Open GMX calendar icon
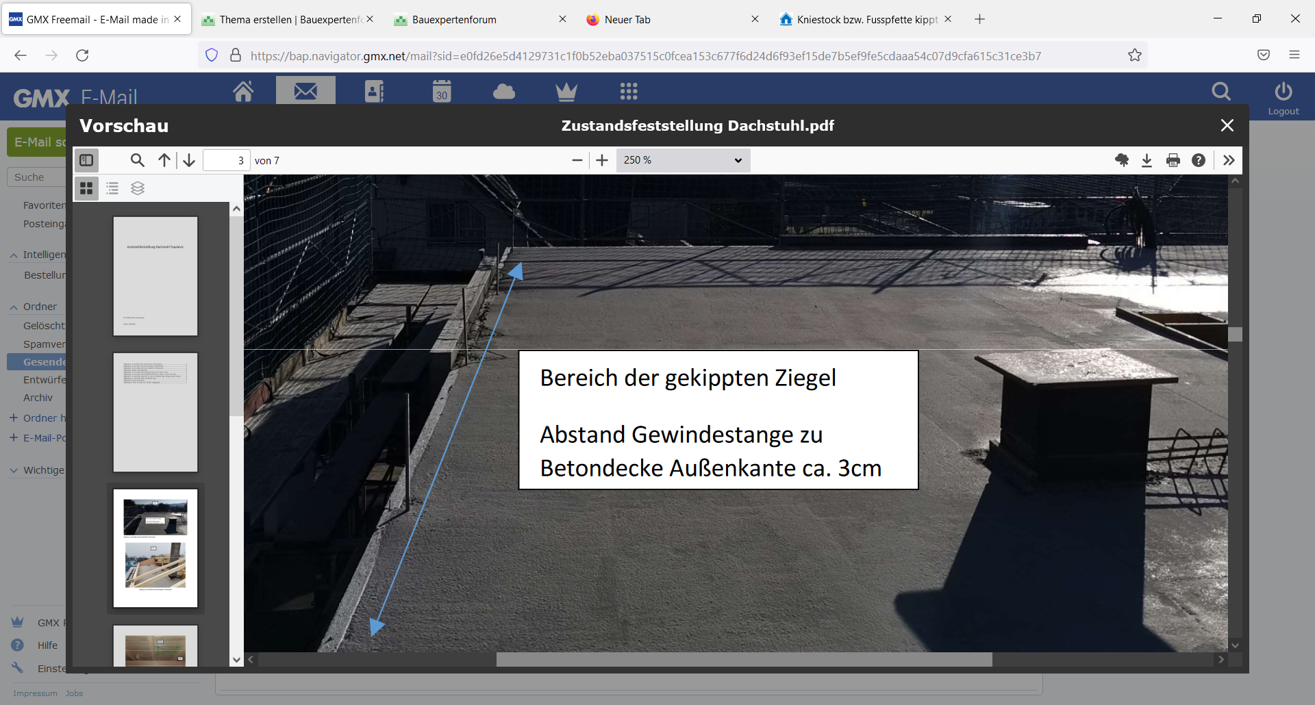 point(442,91)
